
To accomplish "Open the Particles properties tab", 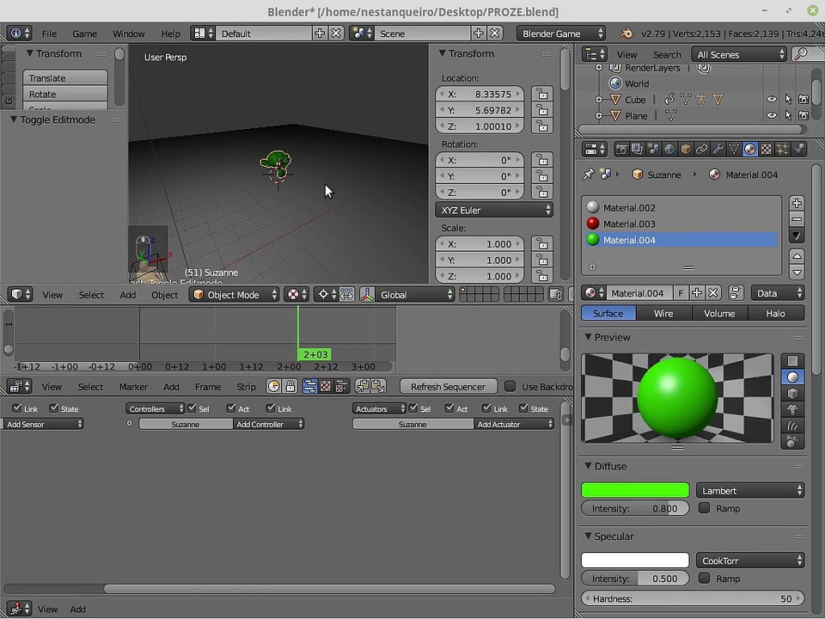I will click(x=782, y=150).
